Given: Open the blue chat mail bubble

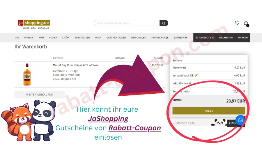Looking at the screenshot, I should pos(240,120).
